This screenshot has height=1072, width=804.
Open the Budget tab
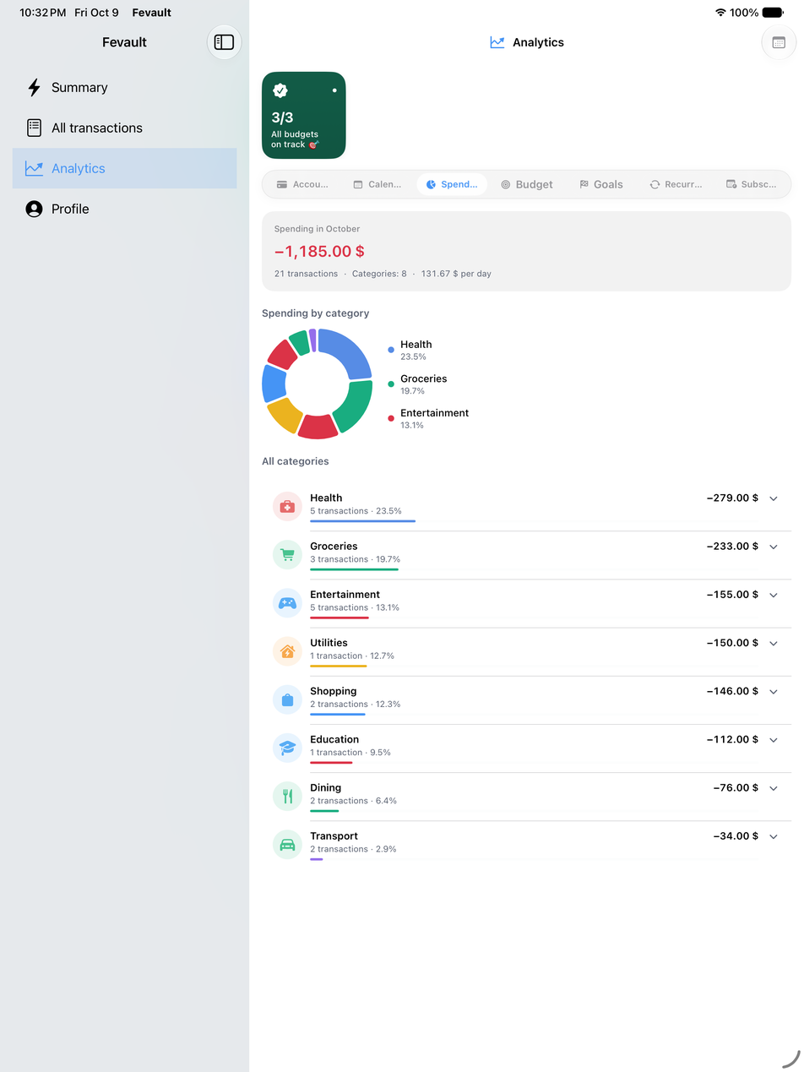click(527, 184)
